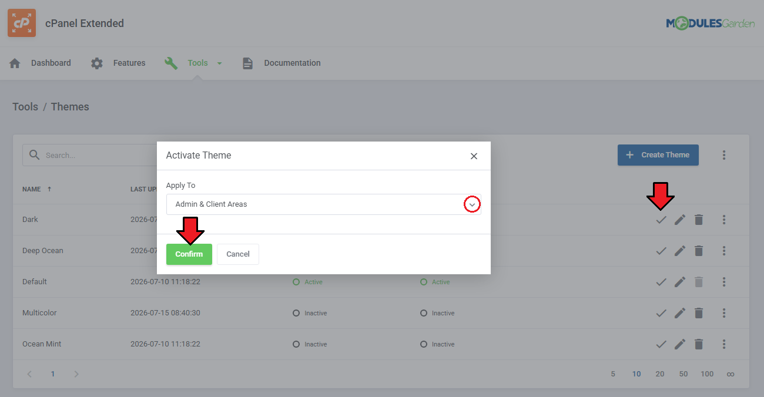Delete the Dark theme
The image size is (764, 397).
699,220
